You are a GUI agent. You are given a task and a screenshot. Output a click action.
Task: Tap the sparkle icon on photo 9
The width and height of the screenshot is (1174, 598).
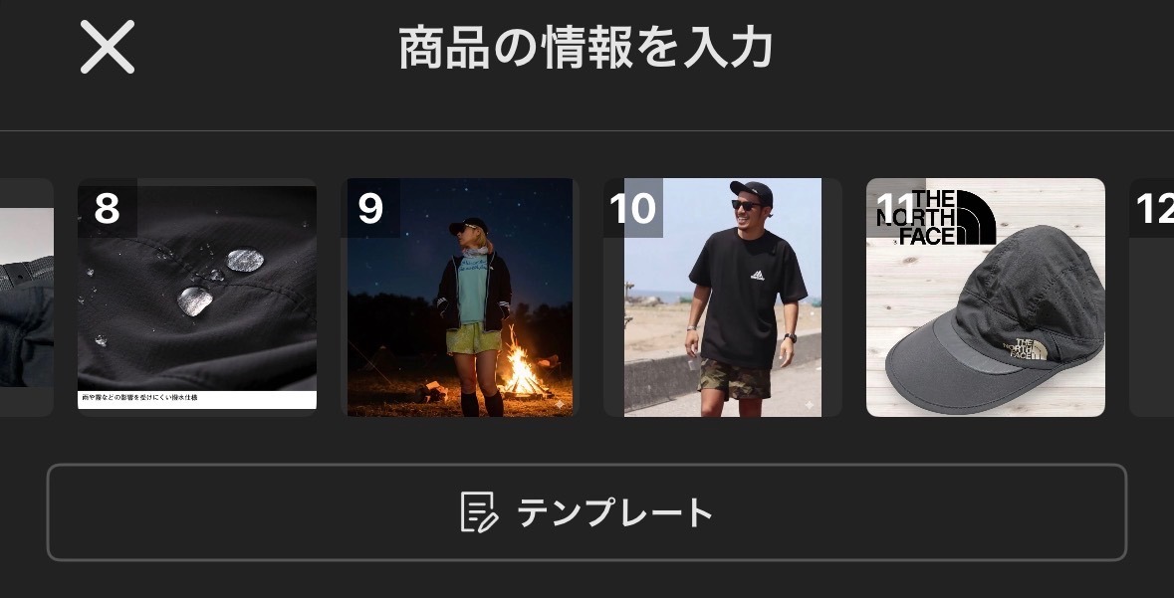[x=559, y=404]
